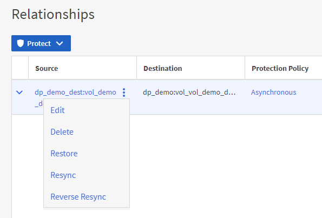Screen dimensions: 322x218
Task: Choose Edit from the context menu
Action: coord(57,110)
